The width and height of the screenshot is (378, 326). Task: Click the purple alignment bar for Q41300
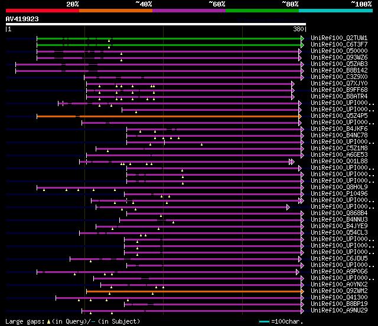coord(178,298)
